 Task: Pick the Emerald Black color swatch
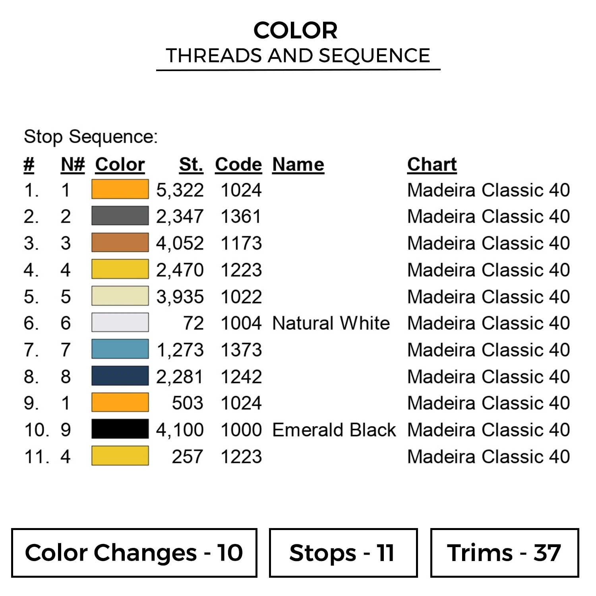click(120, 429)
